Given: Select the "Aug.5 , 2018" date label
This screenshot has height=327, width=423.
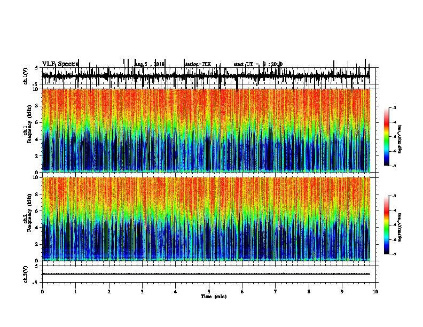Looking at the screenshot, I should (x=149, y=64).
